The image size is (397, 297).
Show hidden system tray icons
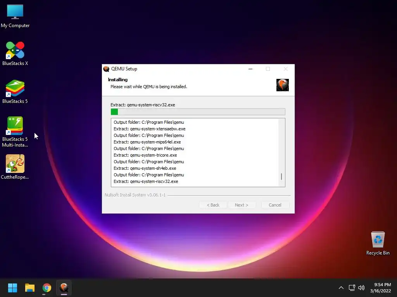click(341, 288)
